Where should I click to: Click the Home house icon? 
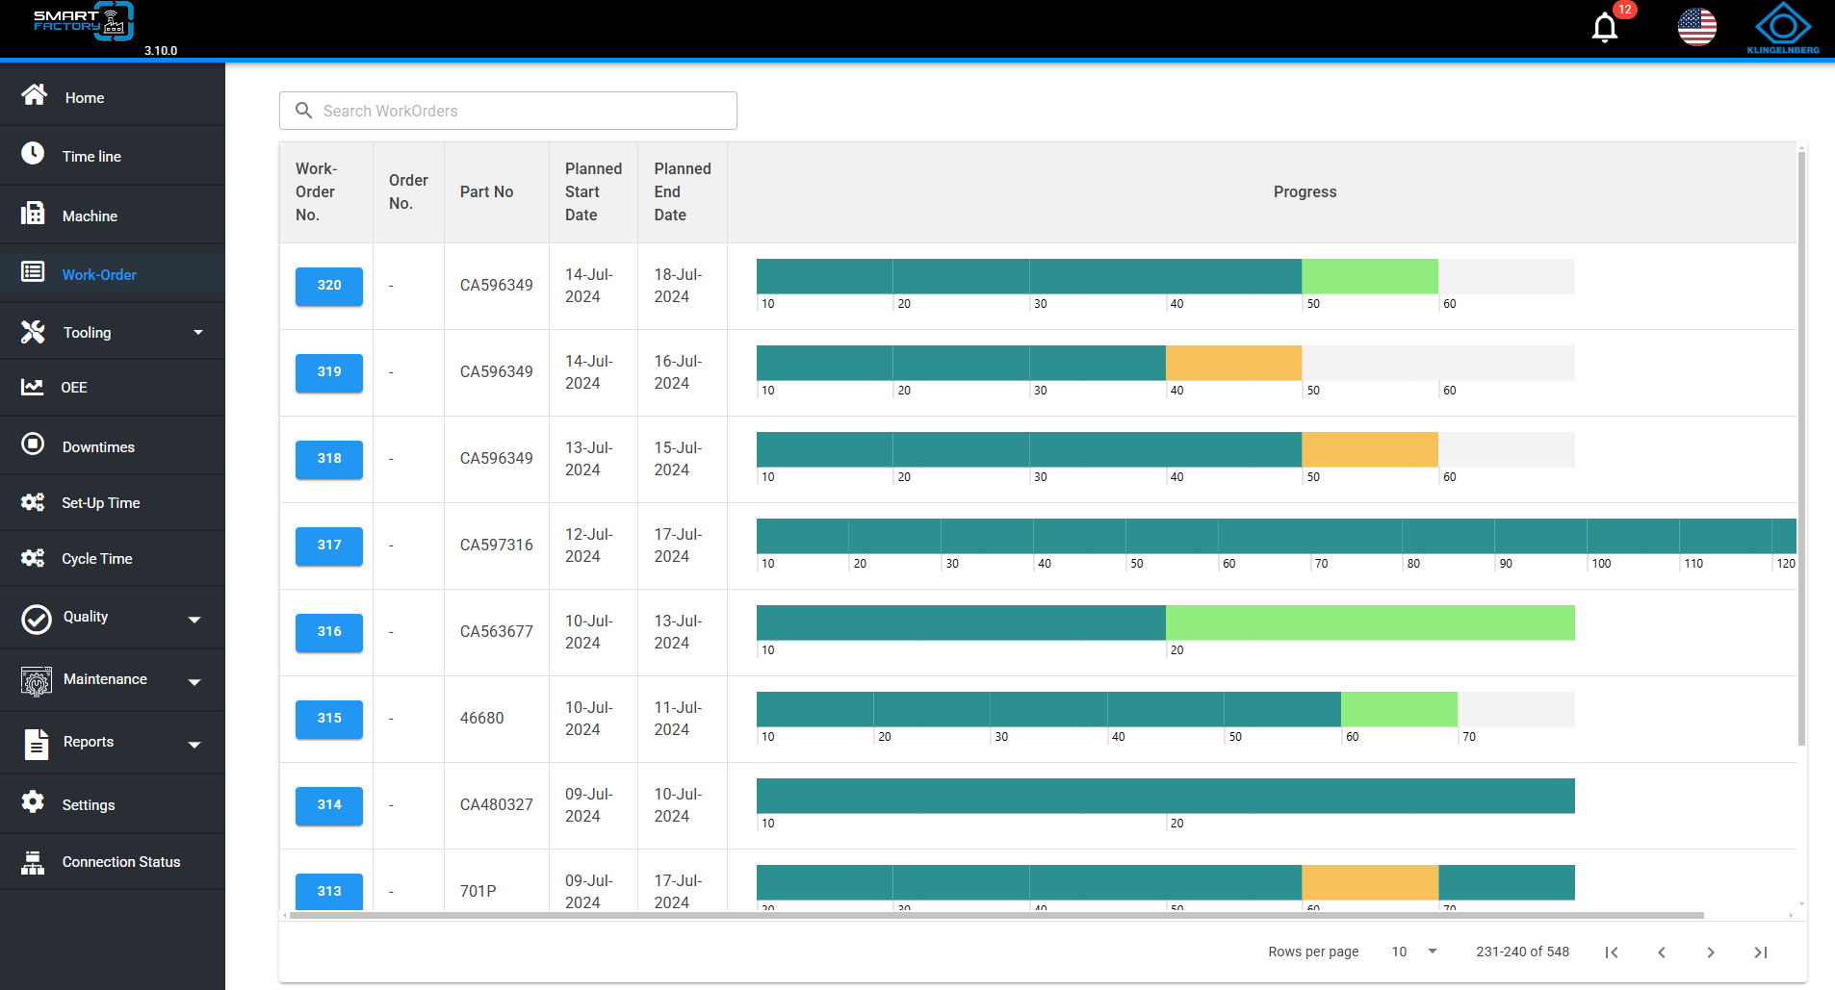point(34,95)
